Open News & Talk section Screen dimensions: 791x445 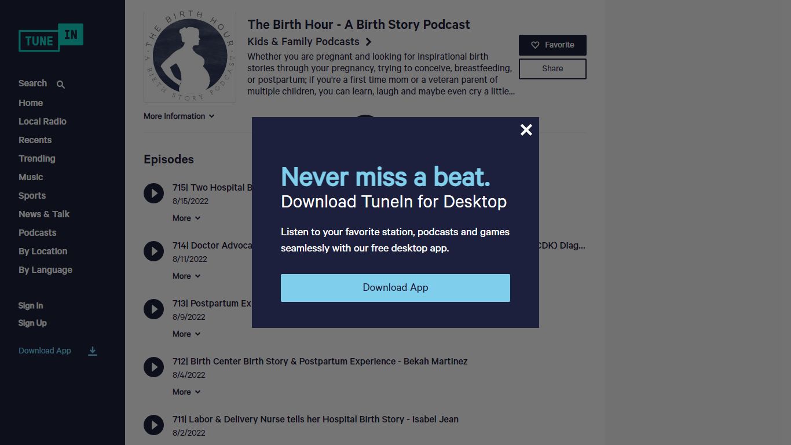[44, 214]
